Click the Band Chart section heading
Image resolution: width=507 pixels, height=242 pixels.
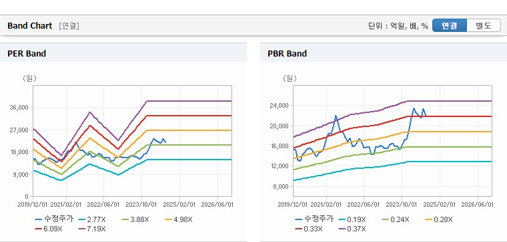pos(30,26)
